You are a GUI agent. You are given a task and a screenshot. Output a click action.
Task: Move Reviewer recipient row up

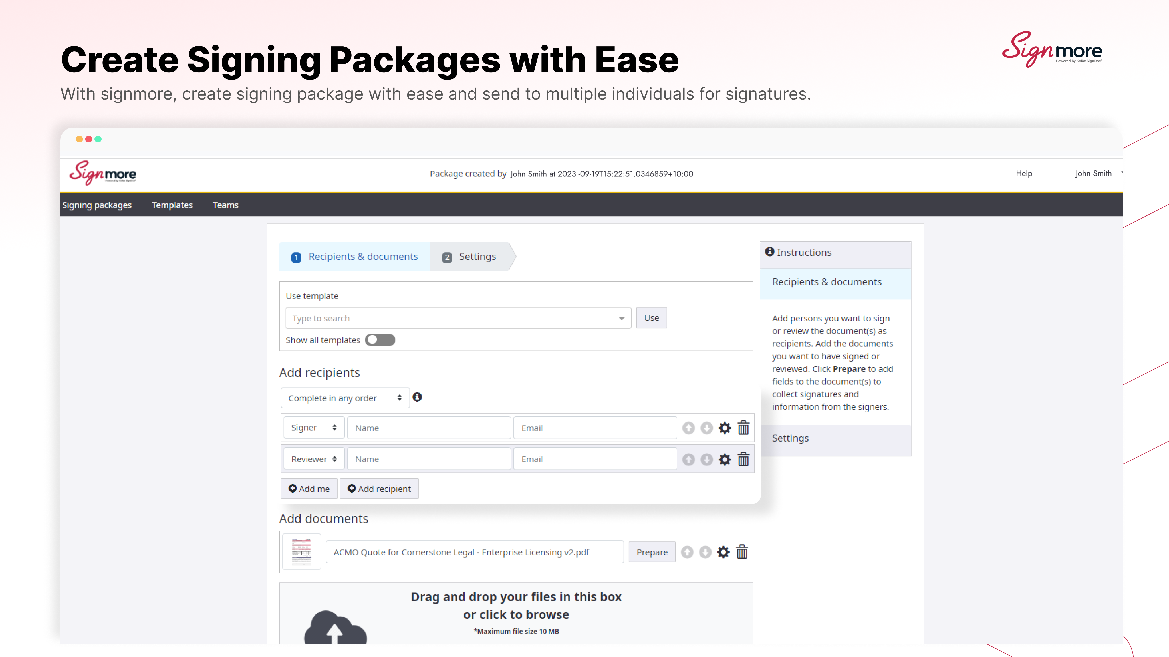[x=688, y=459]
